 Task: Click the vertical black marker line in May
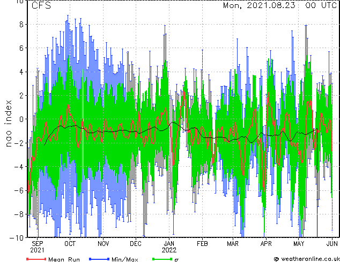tap(317, 183)
